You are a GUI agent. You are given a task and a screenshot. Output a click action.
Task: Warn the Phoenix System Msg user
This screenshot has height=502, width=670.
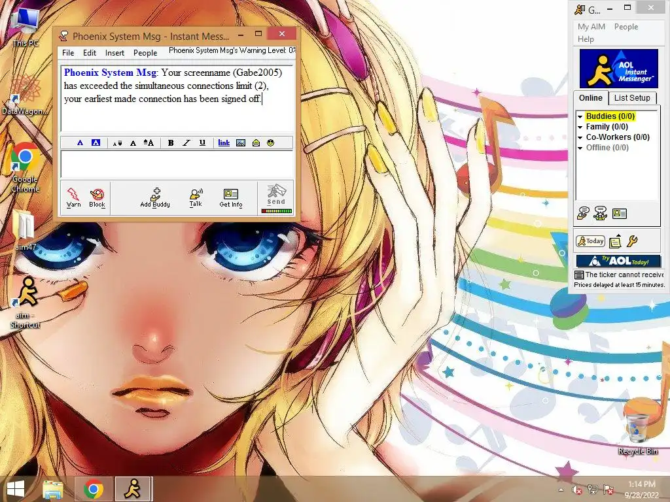[x=73, y=197]
